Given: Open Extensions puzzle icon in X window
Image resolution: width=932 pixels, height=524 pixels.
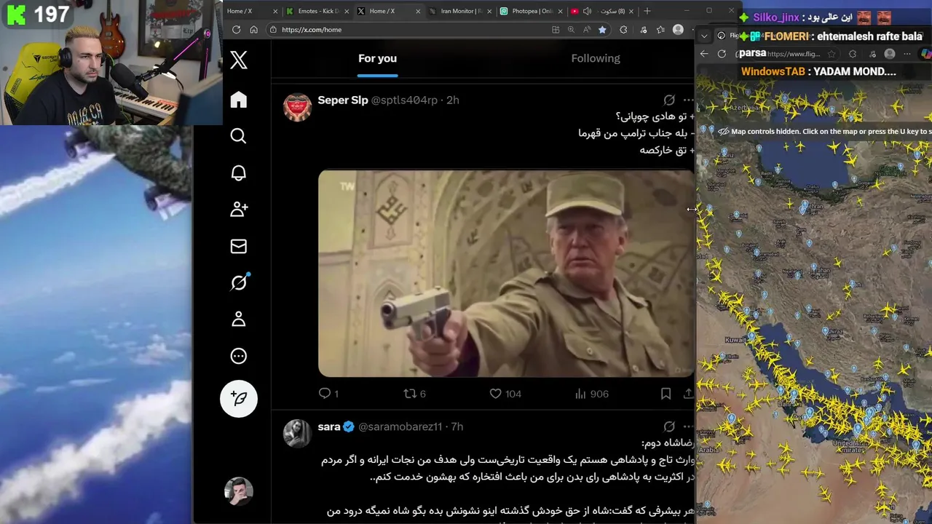Looking at the screenshot, I should (x=623, y=30).
